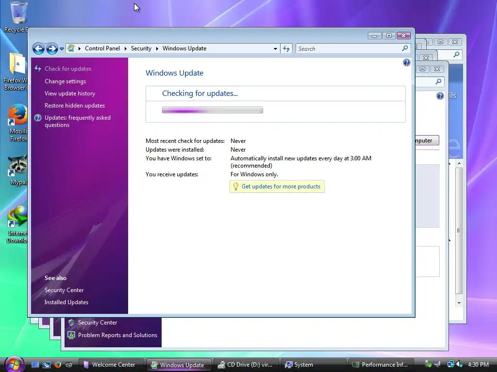Open View update history
497x372 pixels.
(x=70, y=93)
